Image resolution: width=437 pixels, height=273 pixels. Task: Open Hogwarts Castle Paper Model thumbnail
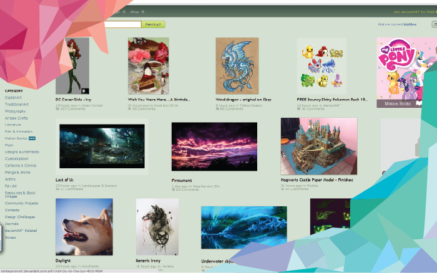319,146
